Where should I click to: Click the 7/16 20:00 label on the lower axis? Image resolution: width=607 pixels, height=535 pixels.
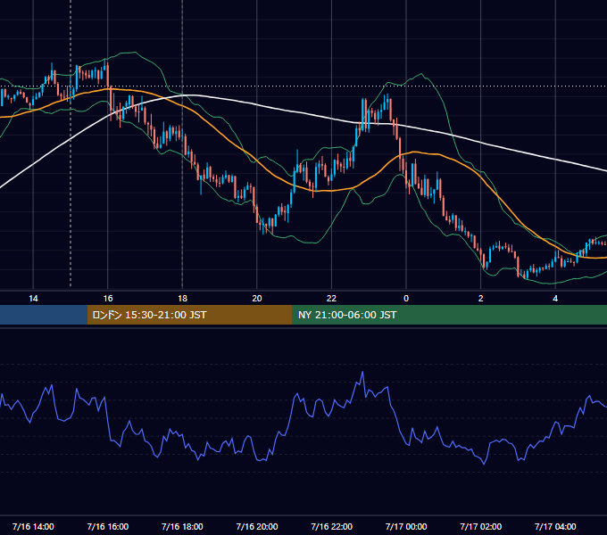257,526
